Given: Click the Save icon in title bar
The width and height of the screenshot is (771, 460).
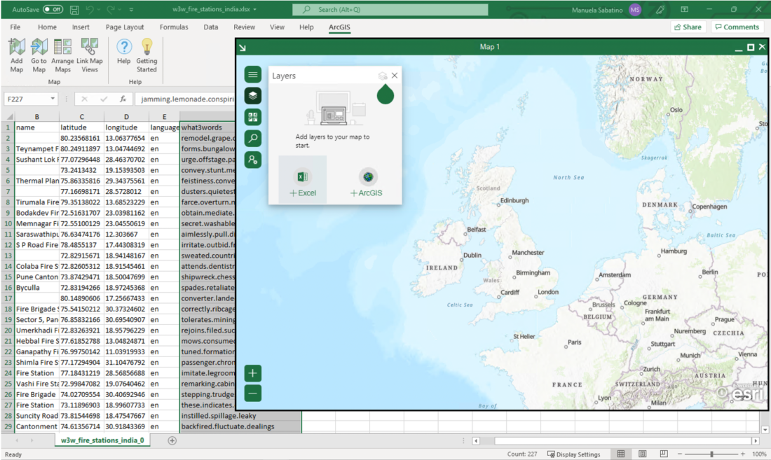Looking at the screenshot, I should [74, 9].
